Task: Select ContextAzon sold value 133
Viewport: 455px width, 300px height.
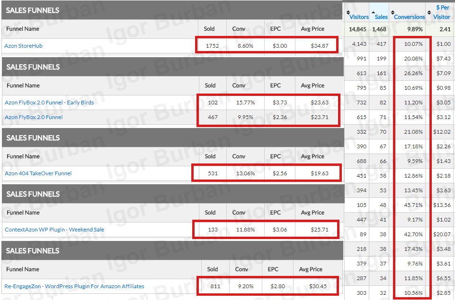Action: [x=213, y=230]
